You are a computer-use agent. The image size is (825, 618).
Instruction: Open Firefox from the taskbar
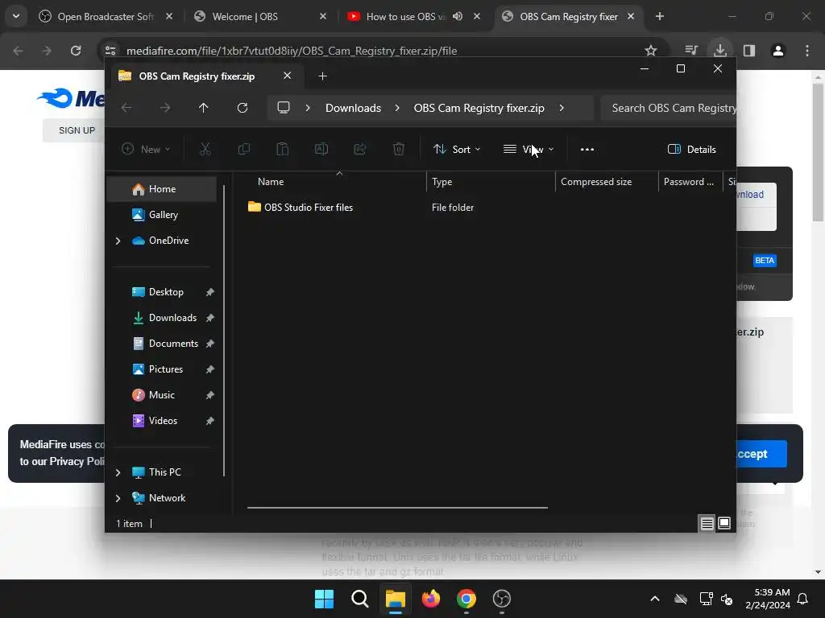tap(431, 599)
